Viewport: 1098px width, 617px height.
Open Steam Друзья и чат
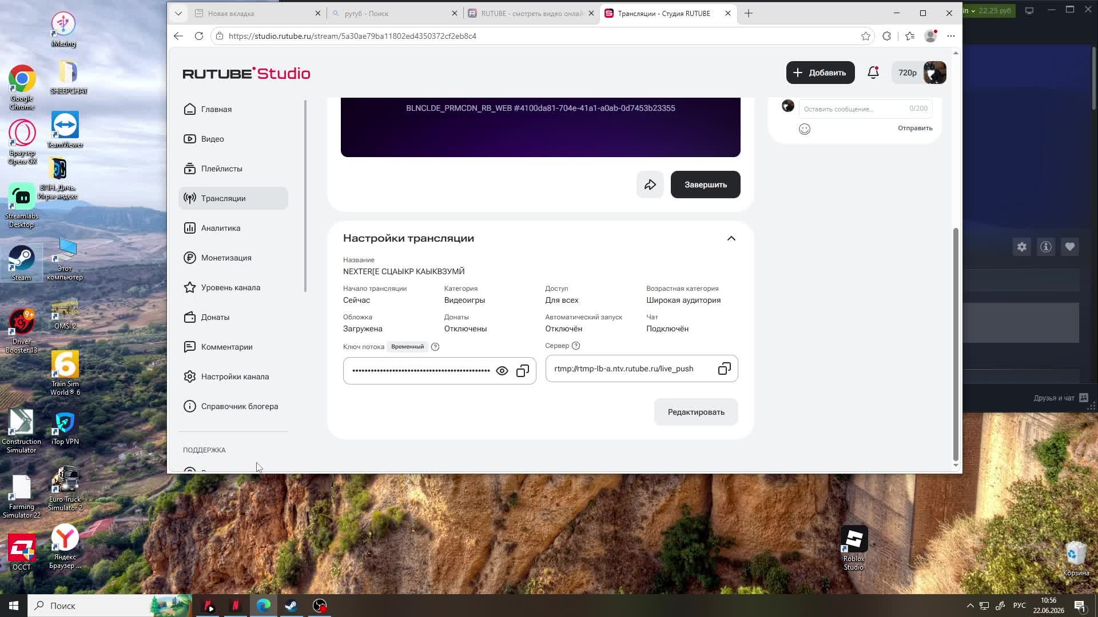click(x=1061, y=398)
